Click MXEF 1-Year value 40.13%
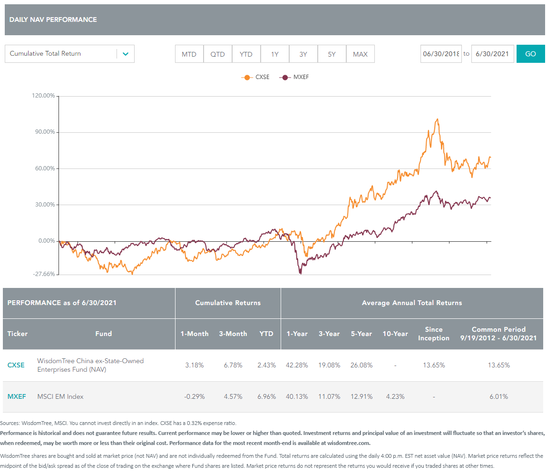This screenshot has height=474, width=547. [297, 396]
